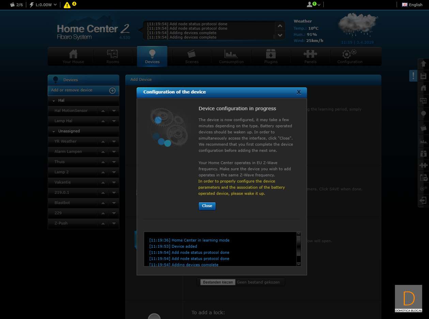Screen dimensions: 429x319
Task: Click the Close button in configuration dialog
Action: point(207,206)
